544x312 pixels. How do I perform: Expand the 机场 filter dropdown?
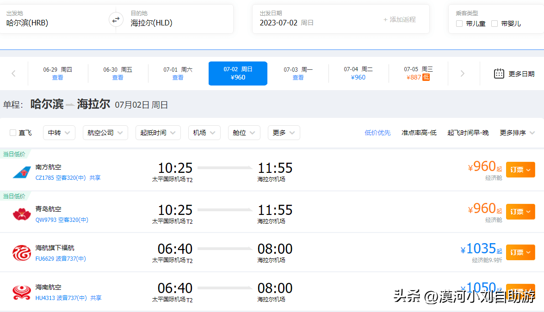pyautogui.click(x=204, y=133)
